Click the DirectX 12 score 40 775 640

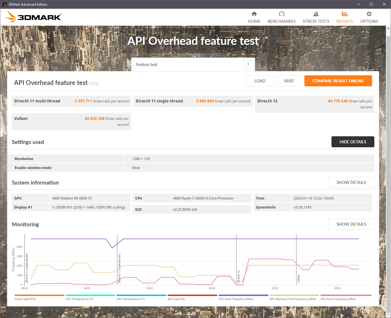coord(338,101)
